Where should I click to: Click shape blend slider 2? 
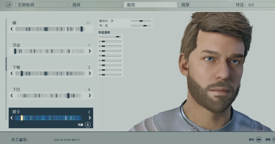click(111, 41)
